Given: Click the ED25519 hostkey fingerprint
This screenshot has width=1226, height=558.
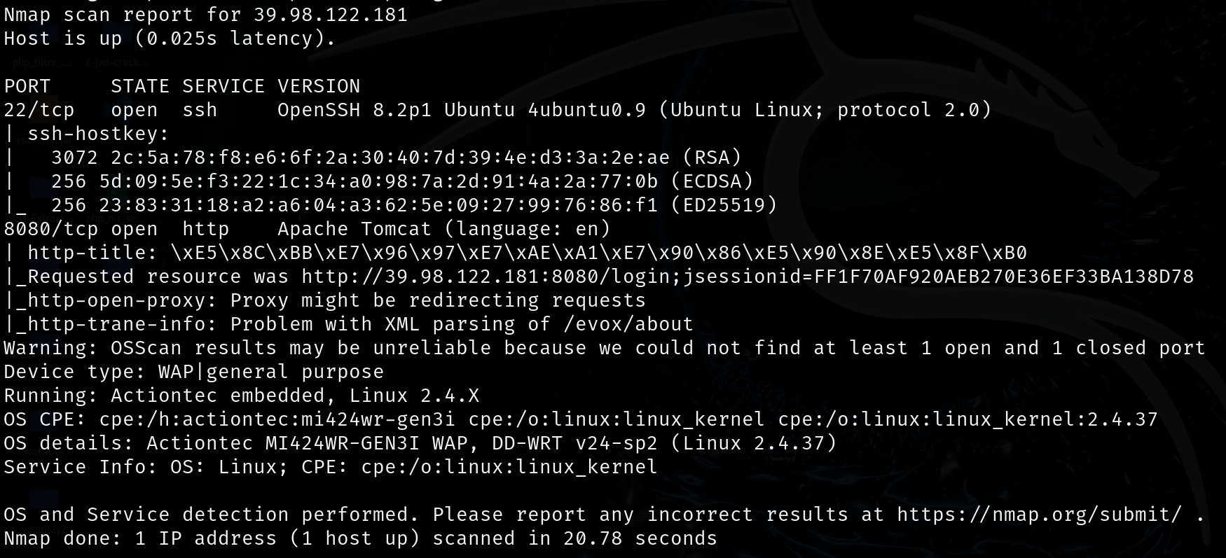Looking at the screenshot, I should point(378,205).
